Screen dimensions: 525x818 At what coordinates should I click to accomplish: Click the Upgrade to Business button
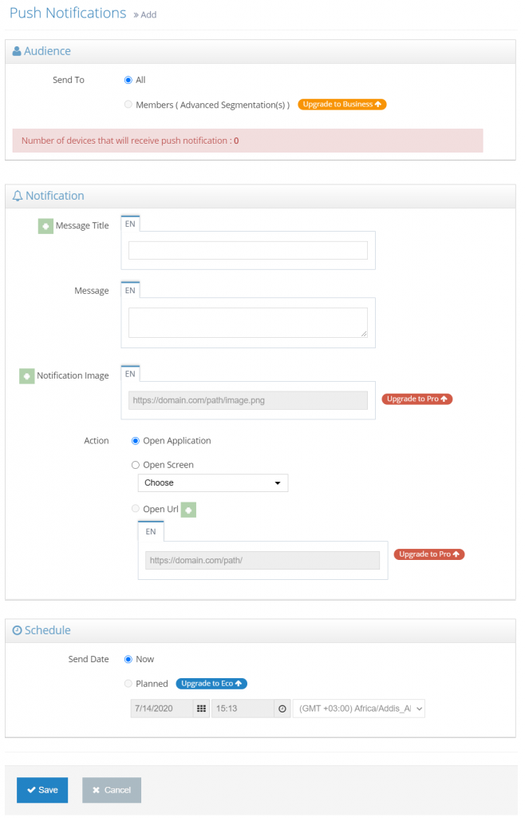click(x=341, y=104)
